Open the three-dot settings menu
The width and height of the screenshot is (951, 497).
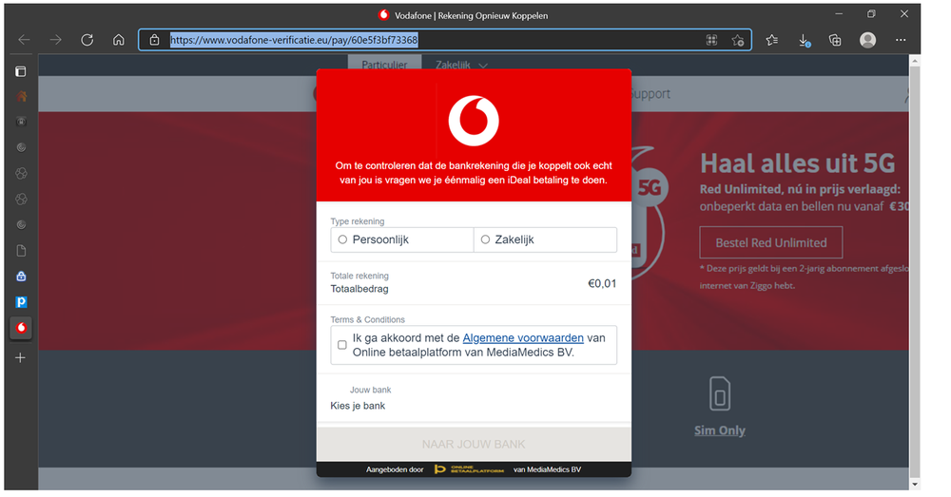pos(901,40)
